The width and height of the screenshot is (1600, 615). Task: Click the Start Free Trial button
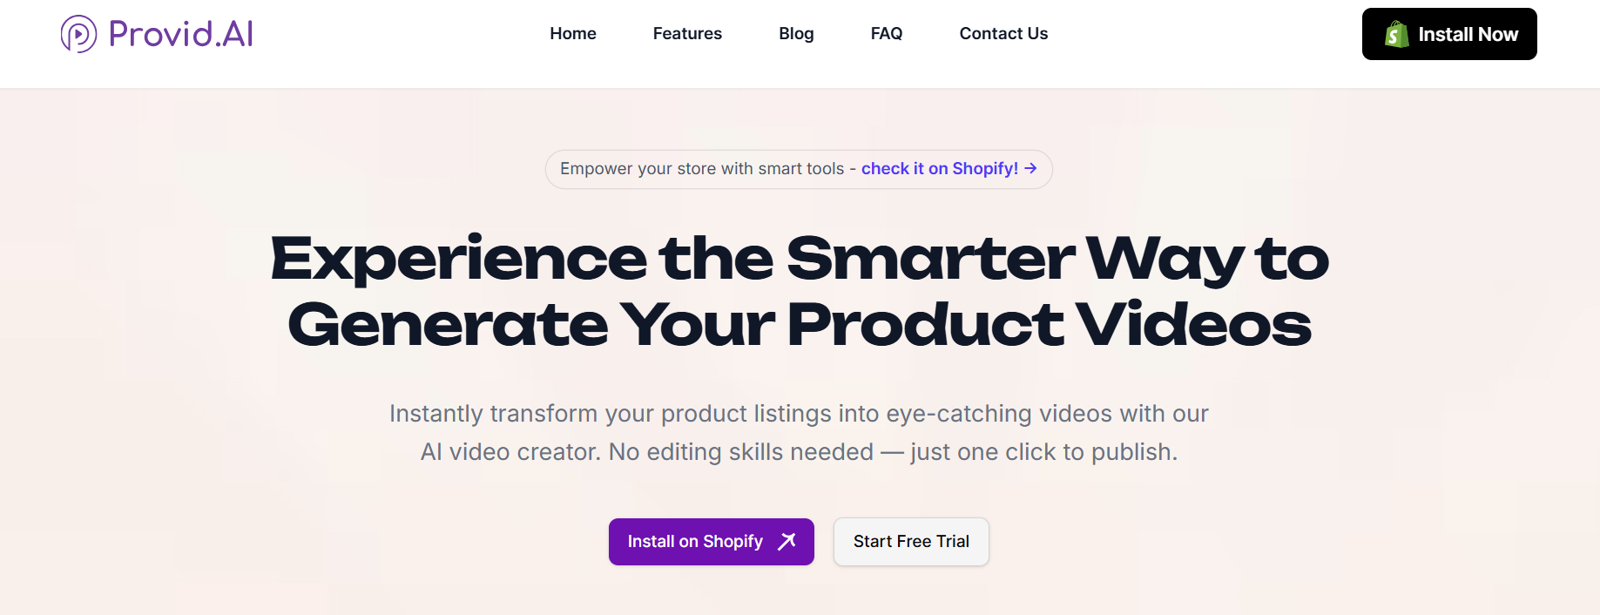pyautogui.click(x=910, y=541)
